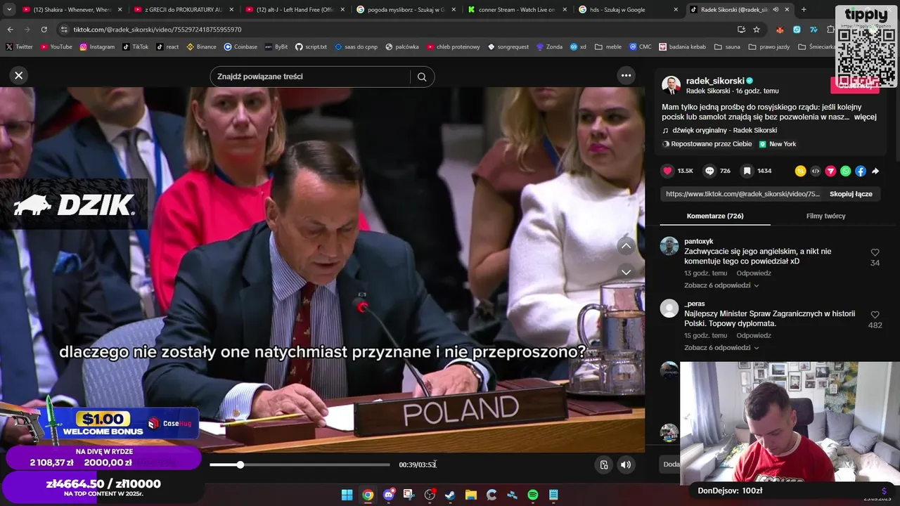Switch to conner Stream Kick tab
This screenshot has width=900, height=506.
click(517, 10)
